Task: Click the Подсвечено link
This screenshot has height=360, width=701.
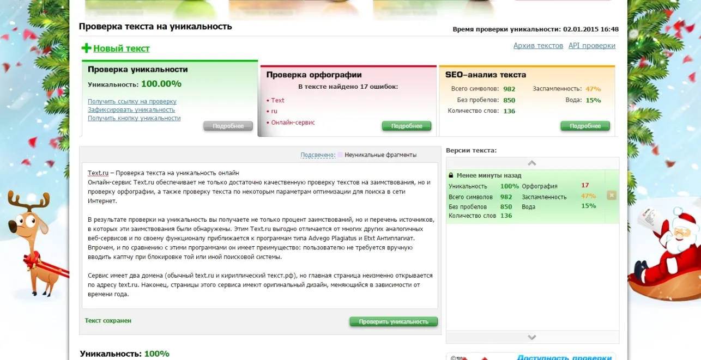Action: pos(317,155)
